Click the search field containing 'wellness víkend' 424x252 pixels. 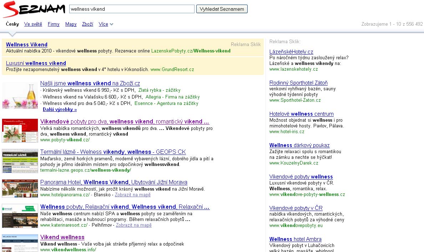pos(132,9)
